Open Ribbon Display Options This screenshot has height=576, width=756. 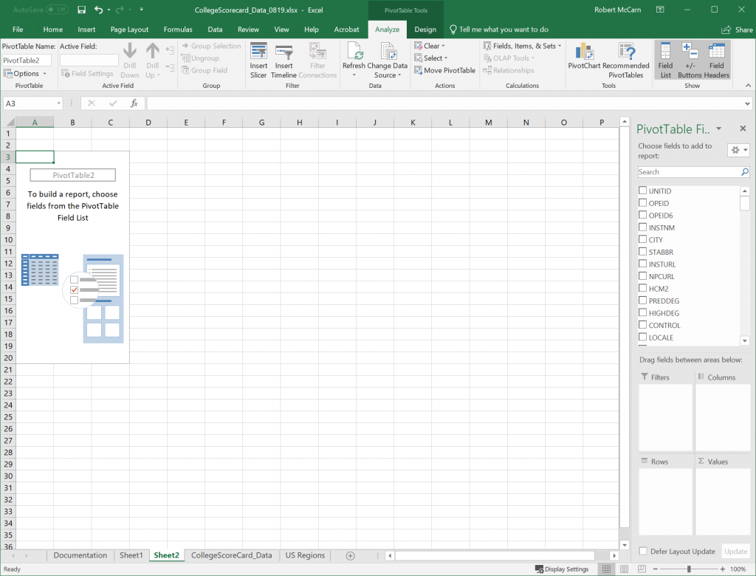(660, 10)
